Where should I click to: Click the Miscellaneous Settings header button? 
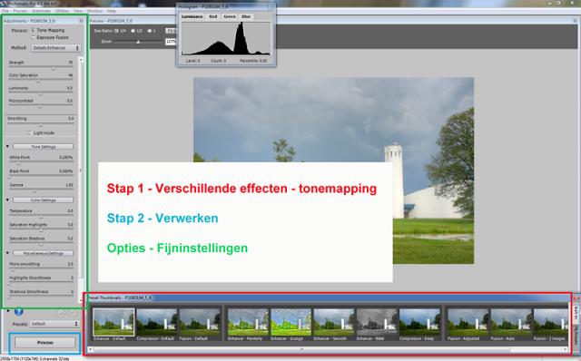[x=44, y=253]
